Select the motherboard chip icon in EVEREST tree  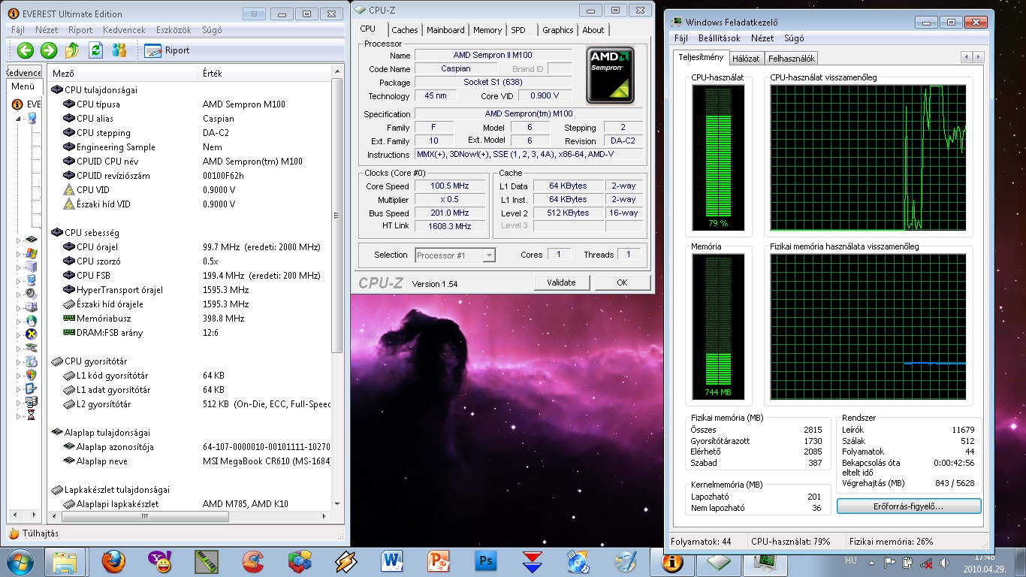tap(31, 240)
